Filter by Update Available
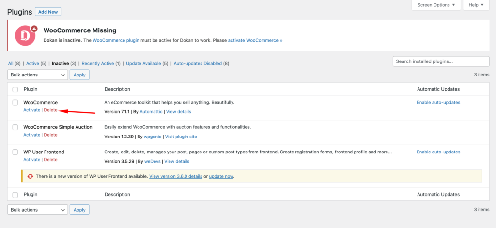 pyautogui.click(x=143, y=63)
